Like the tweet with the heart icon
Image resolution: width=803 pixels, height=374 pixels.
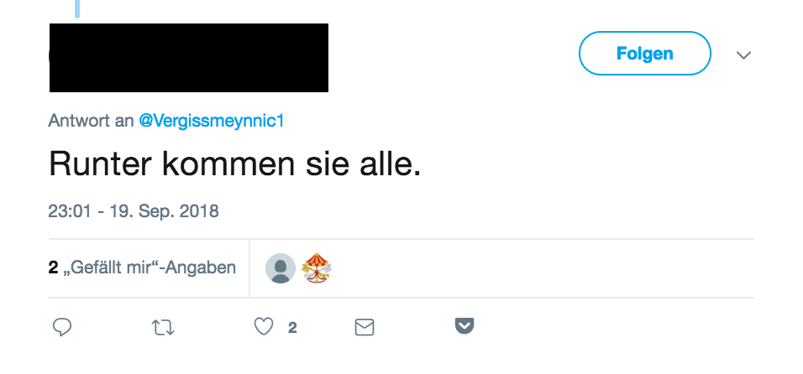coord(264,326)
